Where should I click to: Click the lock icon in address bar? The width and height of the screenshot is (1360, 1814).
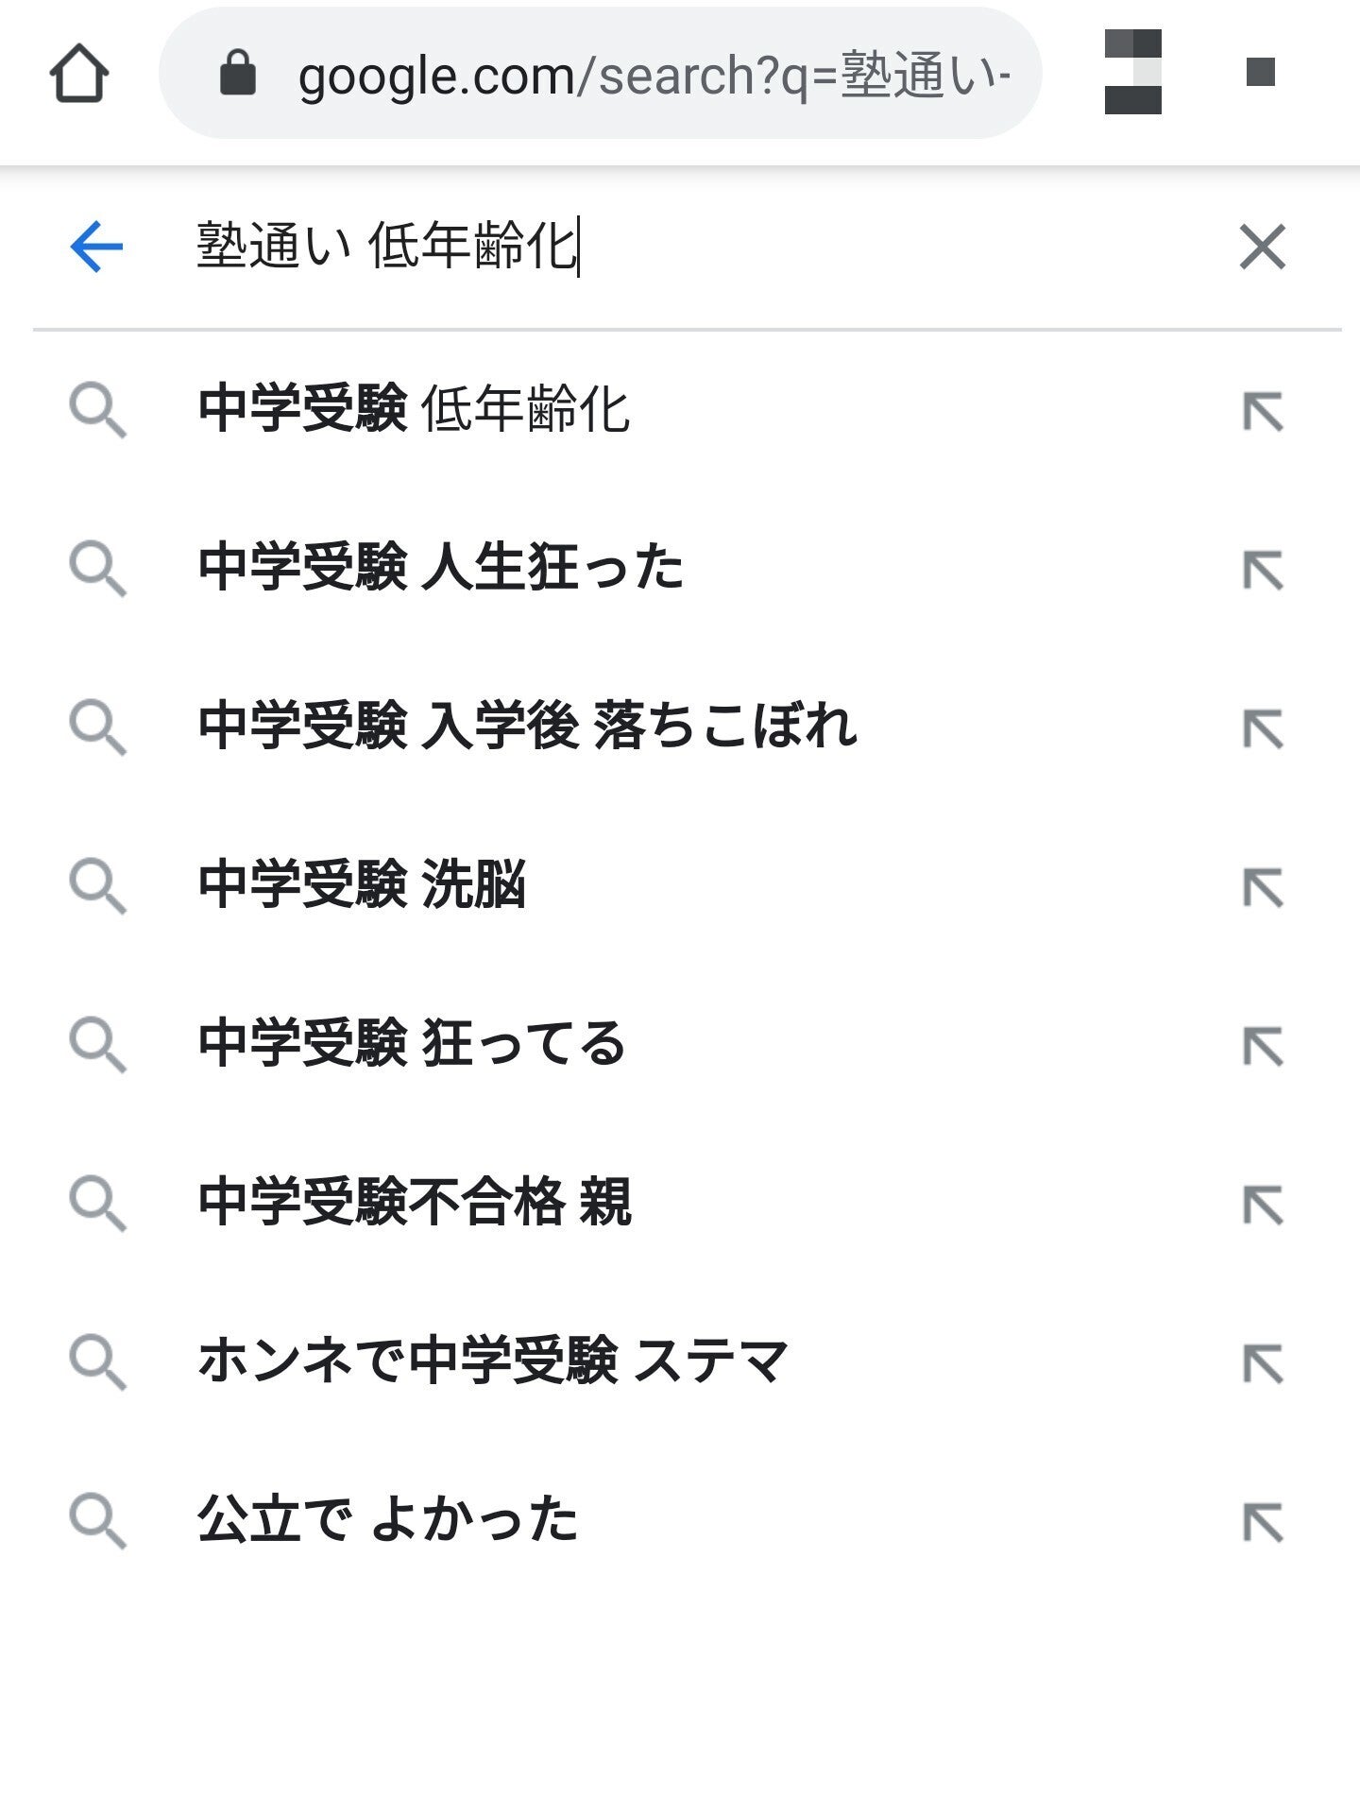point(237,74)
